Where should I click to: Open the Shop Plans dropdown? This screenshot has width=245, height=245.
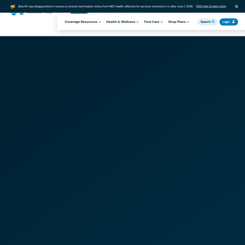pos(178,22)
